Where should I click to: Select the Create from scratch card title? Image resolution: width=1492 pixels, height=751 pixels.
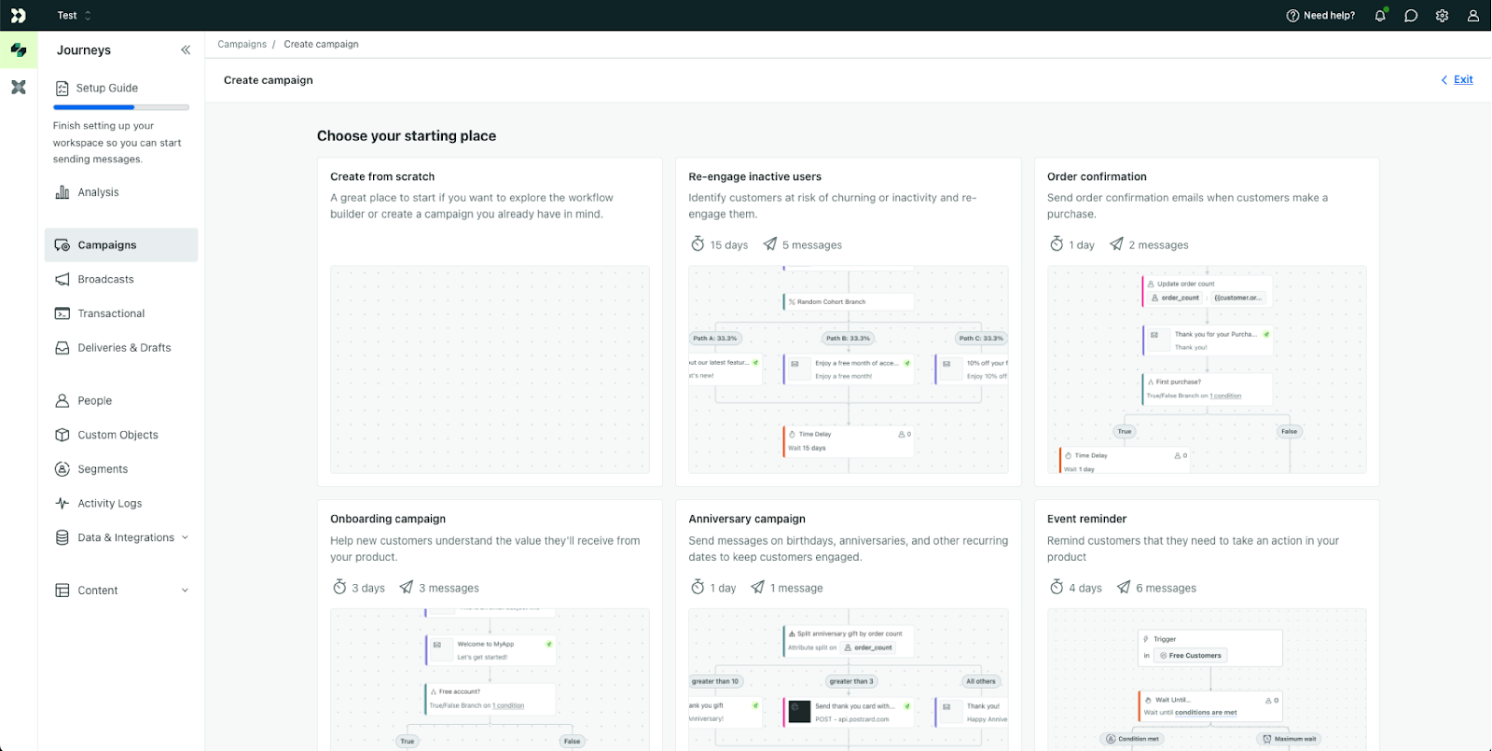[x=382, y=177]
